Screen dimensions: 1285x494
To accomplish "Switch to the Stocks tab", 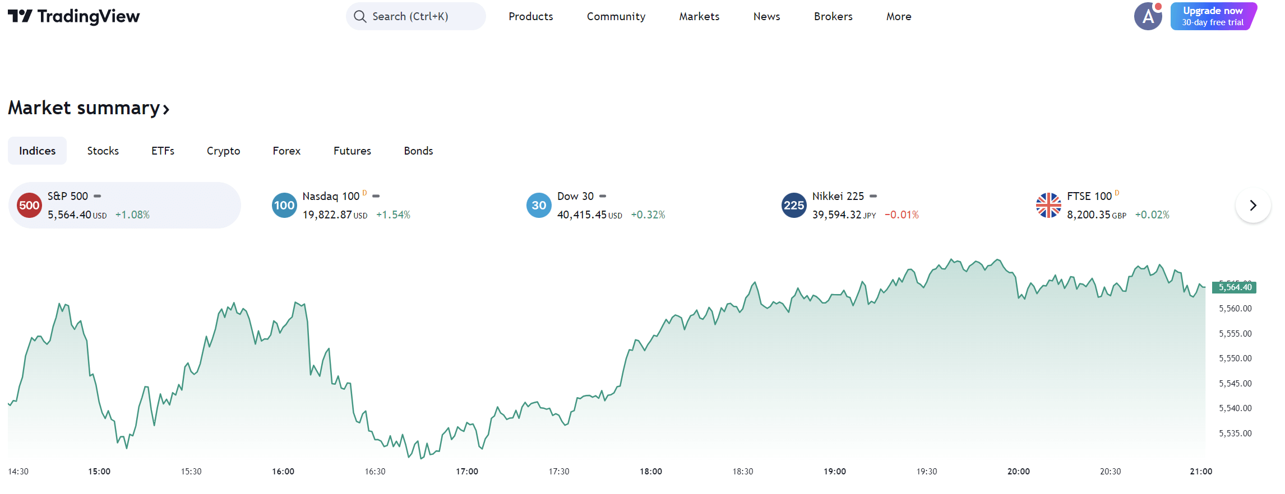I will (103, 151).
